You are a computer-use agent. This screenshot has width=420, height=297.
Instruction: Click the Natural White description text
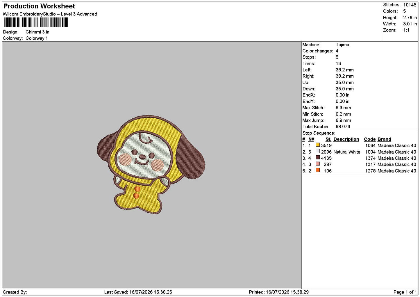(x=347, y=152)
